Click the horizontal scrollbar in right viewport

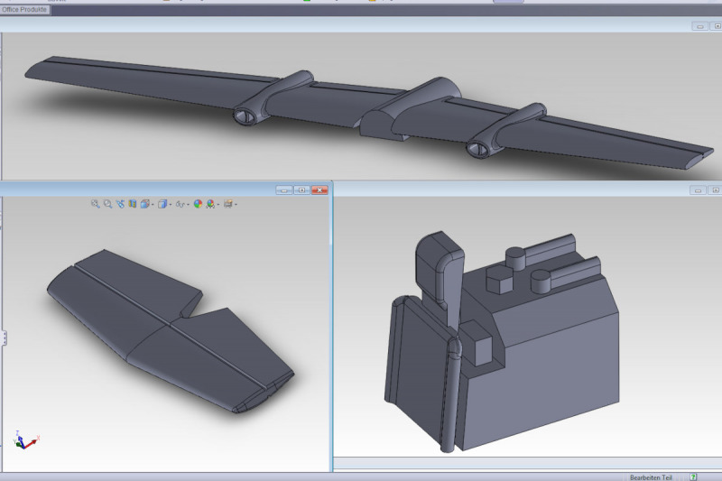(x=528, y=463)
